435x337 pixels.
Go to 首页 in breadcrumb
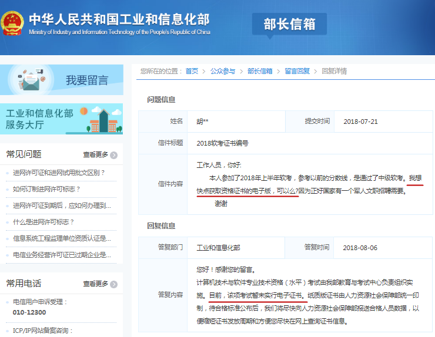192,71
